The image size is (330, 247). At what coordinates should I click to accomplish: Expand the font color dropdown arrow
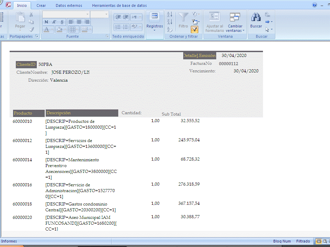(x=52, y=30)
